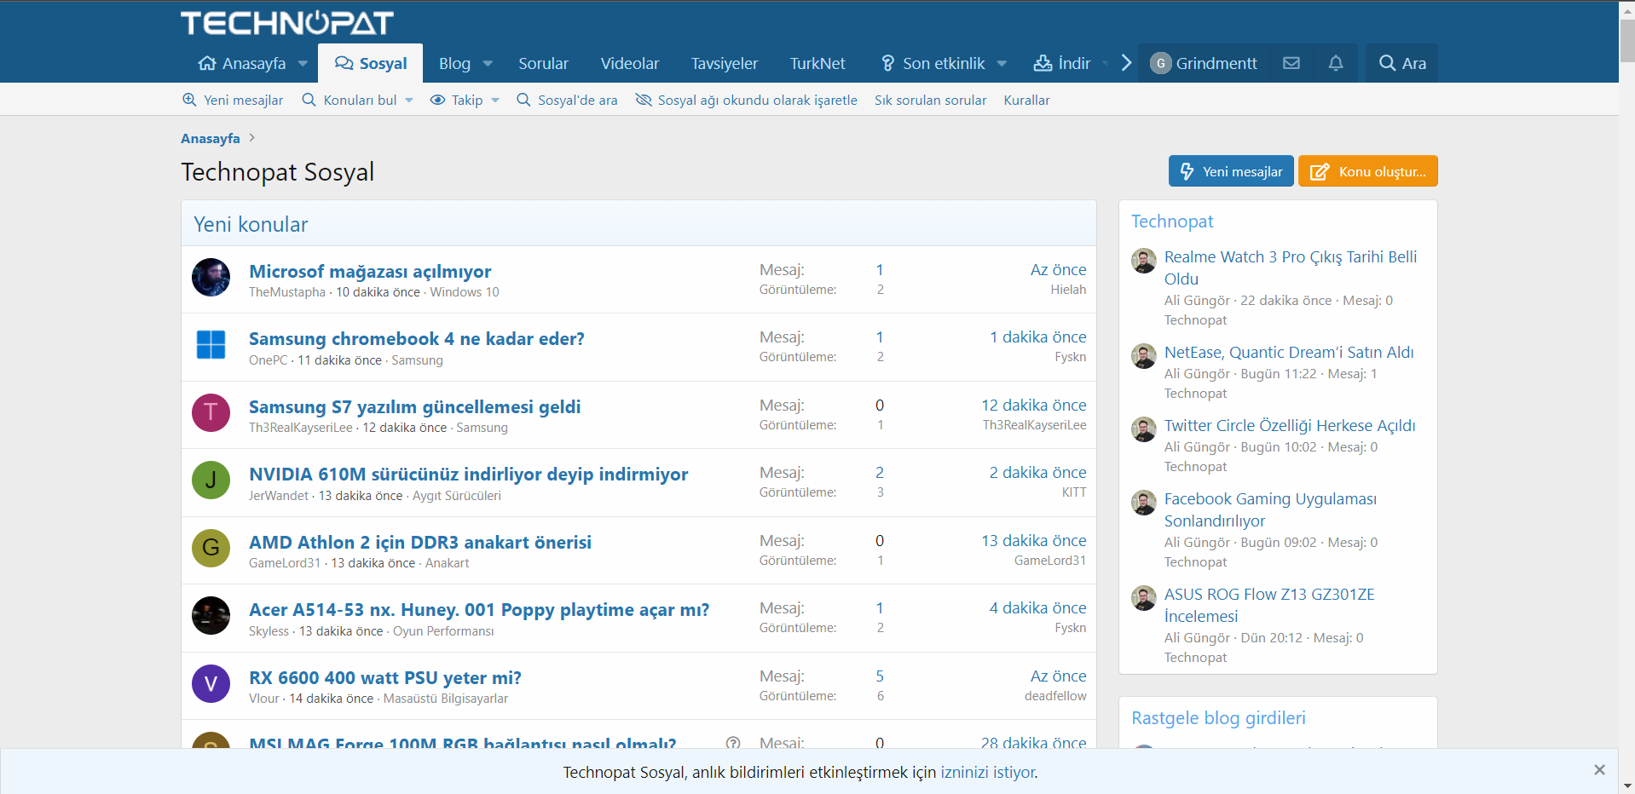Viewport: 1635px width, 794px height.
Task: Open the Blog menu item
Action: pyautogui.click(x=454, y=64)
